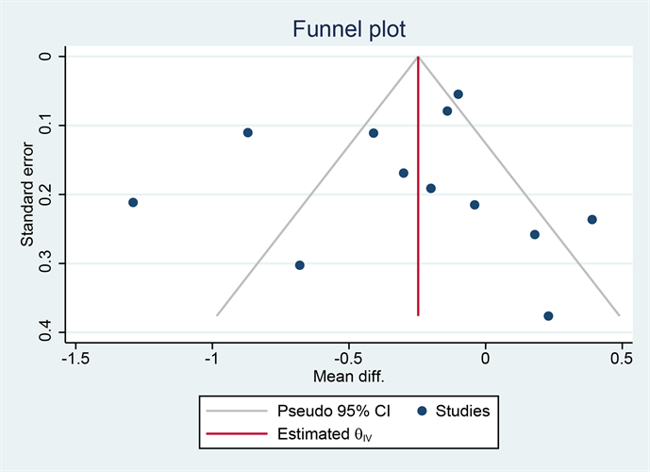Click the study dot at mean diff. -0.87
This screenshot has width=650, height=472.
tap(248, 133)
